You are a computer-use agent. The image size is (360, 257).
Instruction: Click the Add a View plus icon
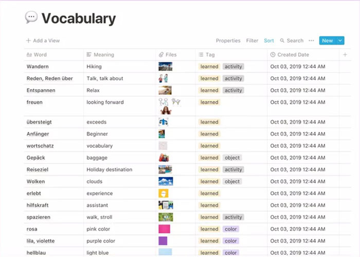click(x=28, y=41)
